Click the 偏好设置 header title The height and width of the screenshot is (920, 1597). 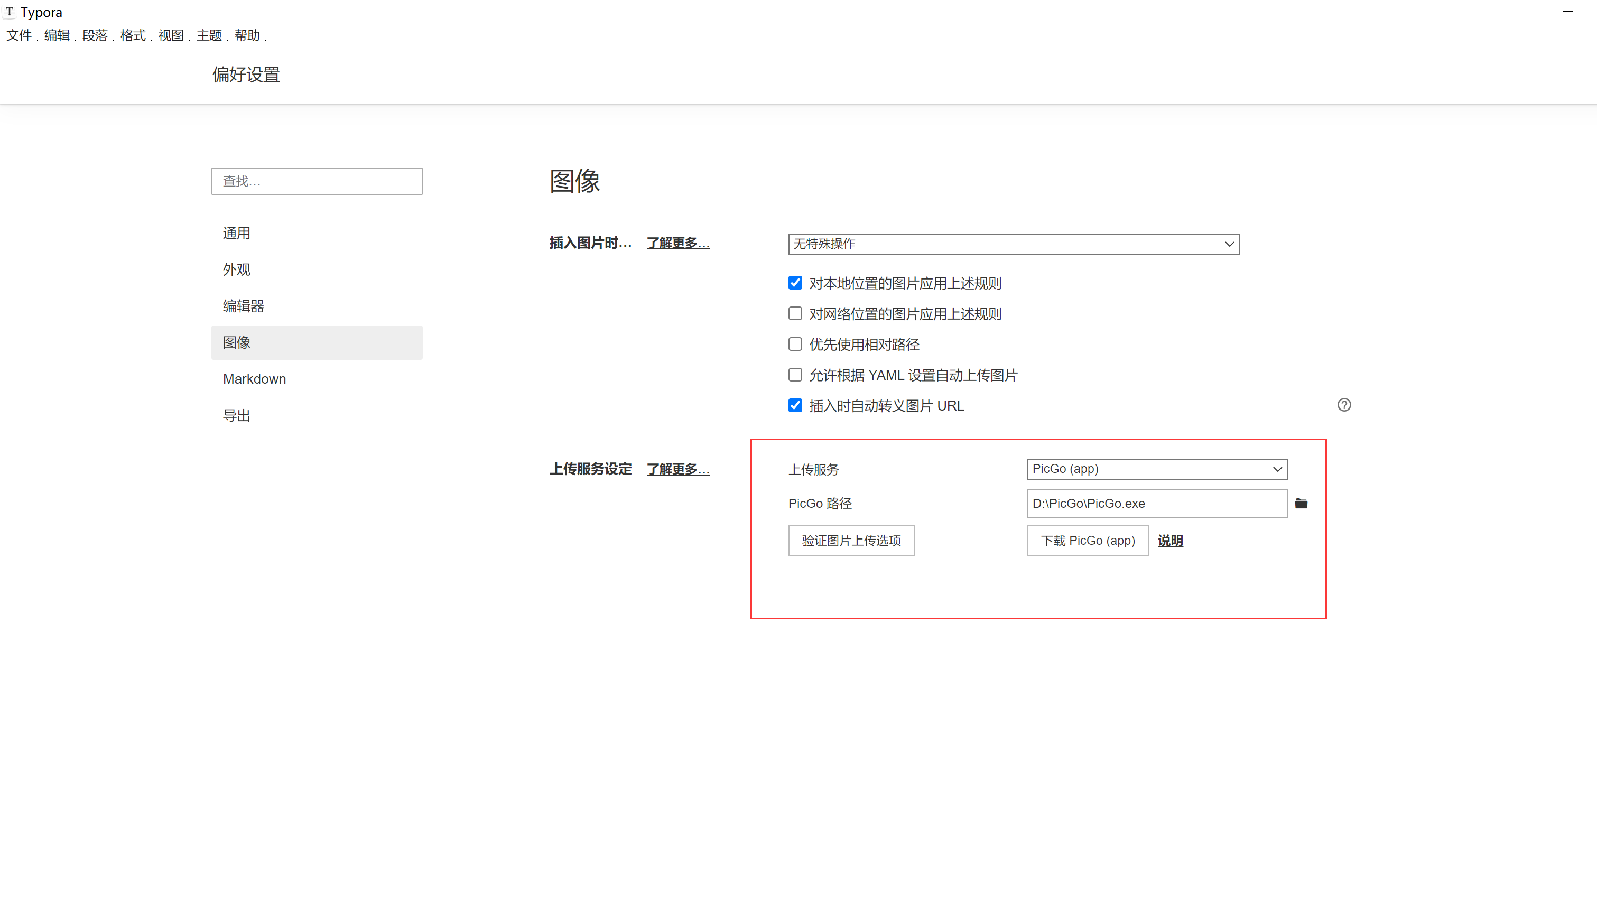point(246,75)
